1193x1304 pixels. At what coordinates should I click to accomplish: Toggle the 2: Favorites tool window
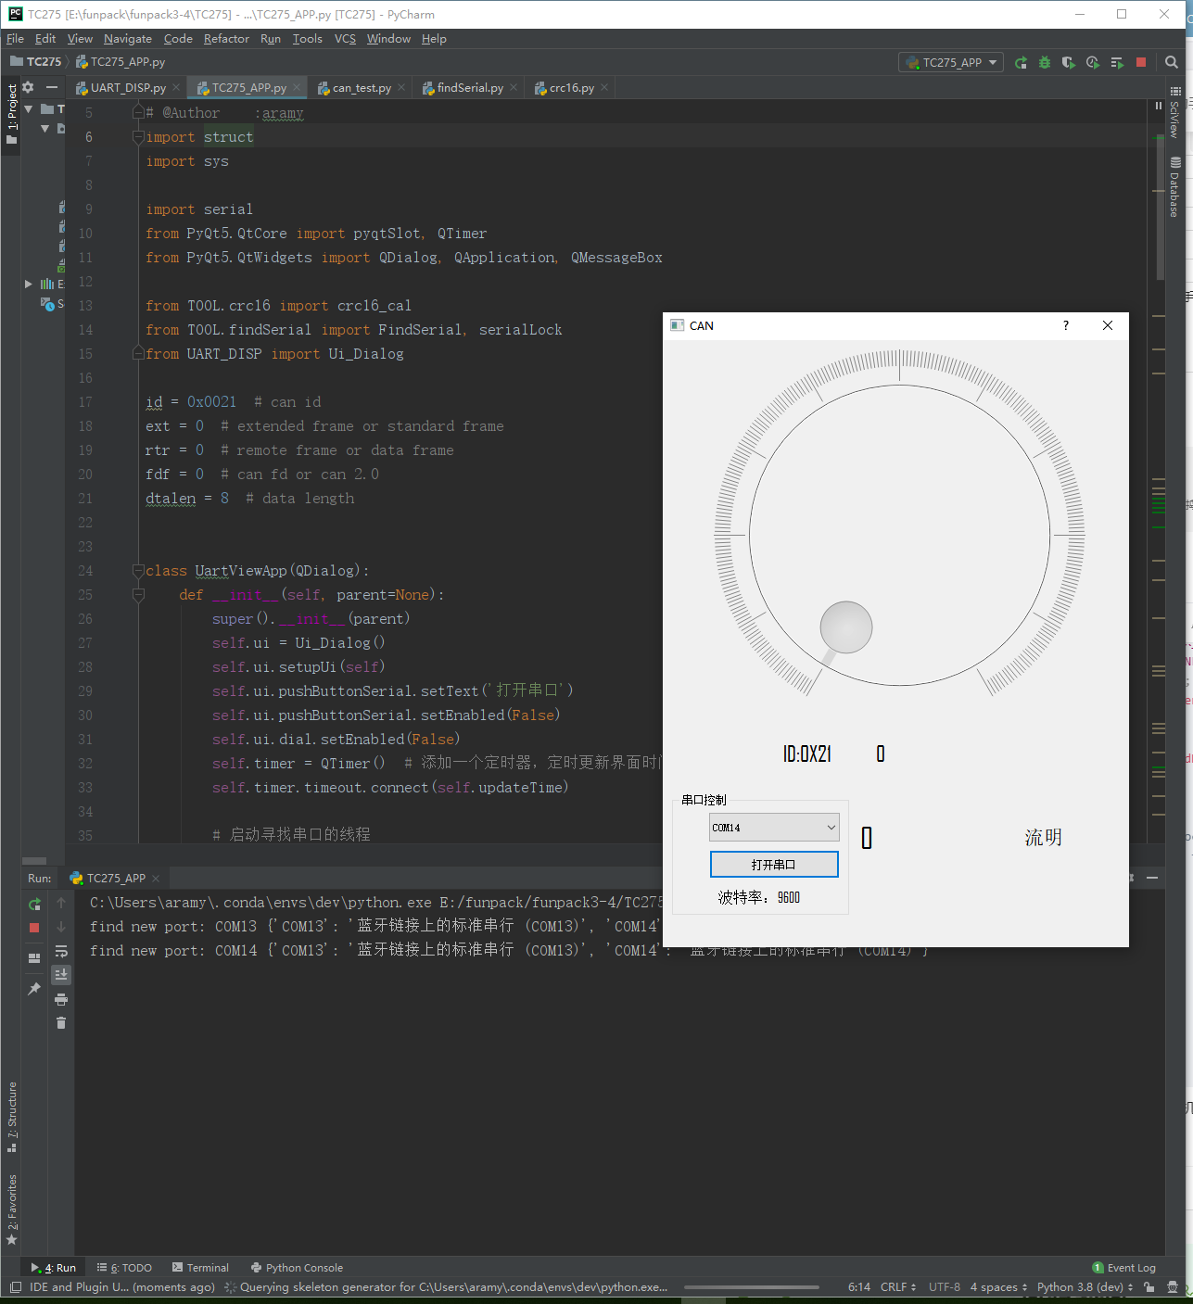click(11, 1209)
